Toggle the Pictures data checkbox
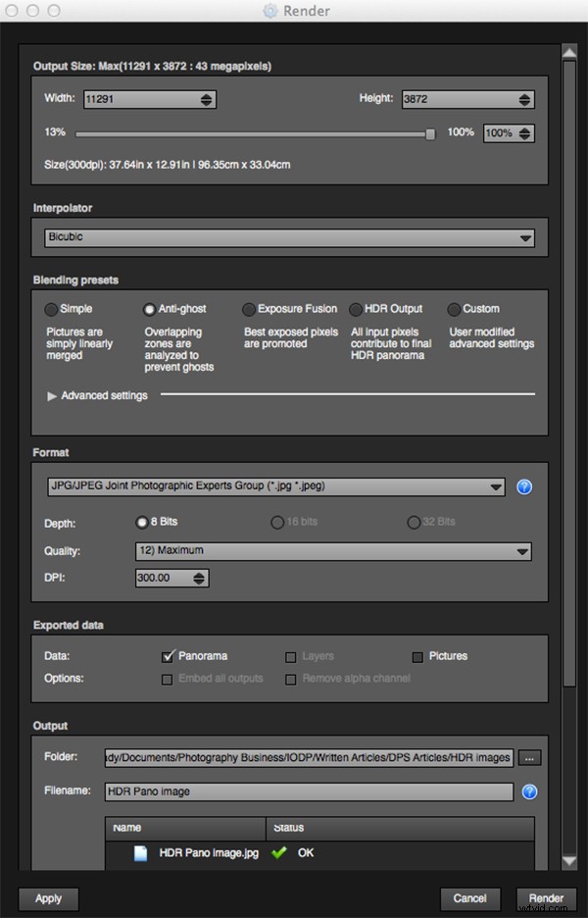Viewport: 588px width, 918px height. click(417, 657)
